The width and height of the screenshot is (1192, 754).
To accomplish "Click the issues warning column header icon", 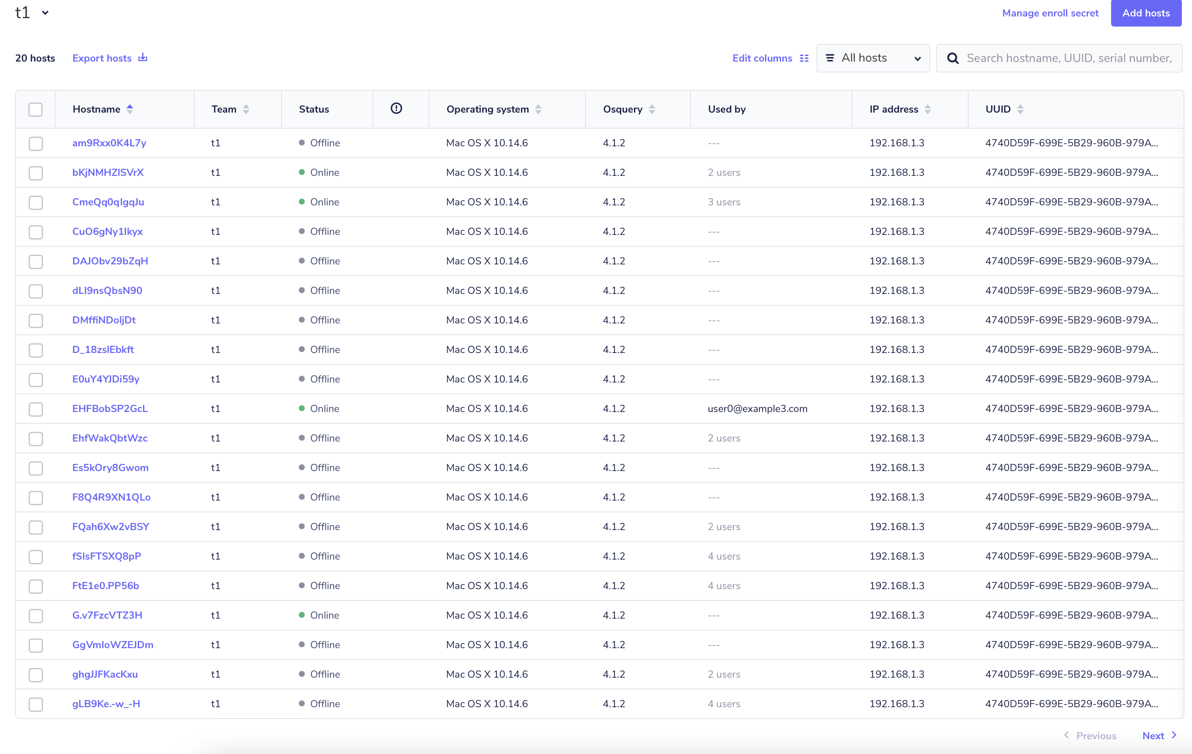I will [396, 108].
